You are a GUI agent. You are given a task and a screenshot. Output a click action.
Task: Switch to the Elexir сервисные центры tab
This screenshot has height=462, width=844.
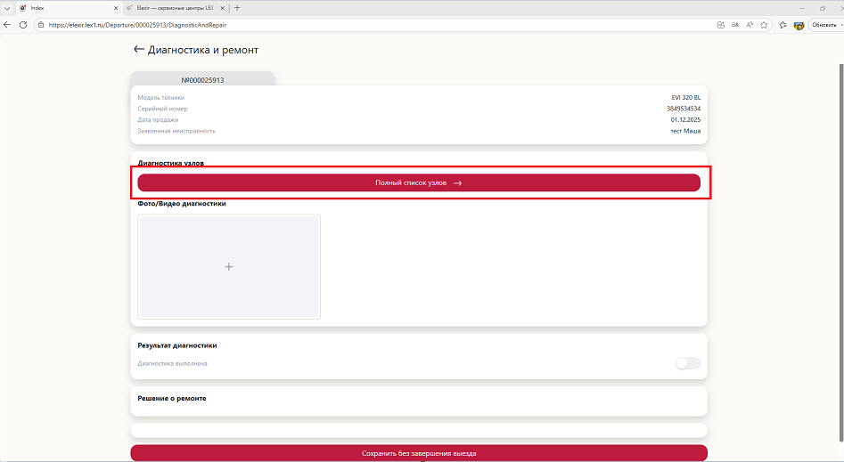point(174,8)
